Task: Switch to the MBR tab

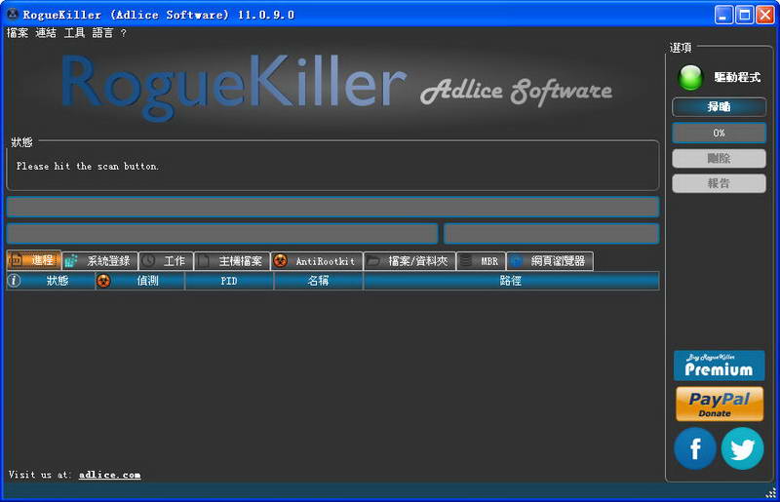Action: tap(481, 260)
